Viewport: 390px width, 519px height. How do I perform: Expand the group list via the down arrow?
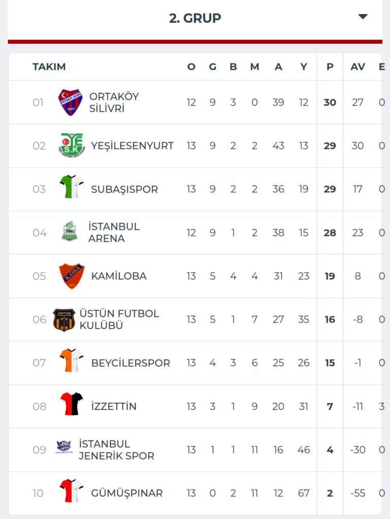coord(363,16)
